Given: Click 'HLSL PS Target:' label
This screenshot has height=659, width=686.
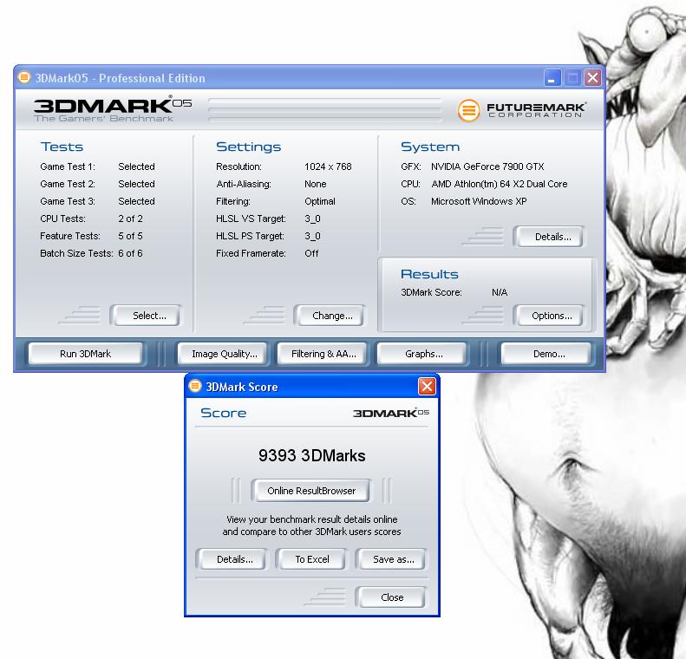Looking at the screenshot, I should click(x=250, y=236).
